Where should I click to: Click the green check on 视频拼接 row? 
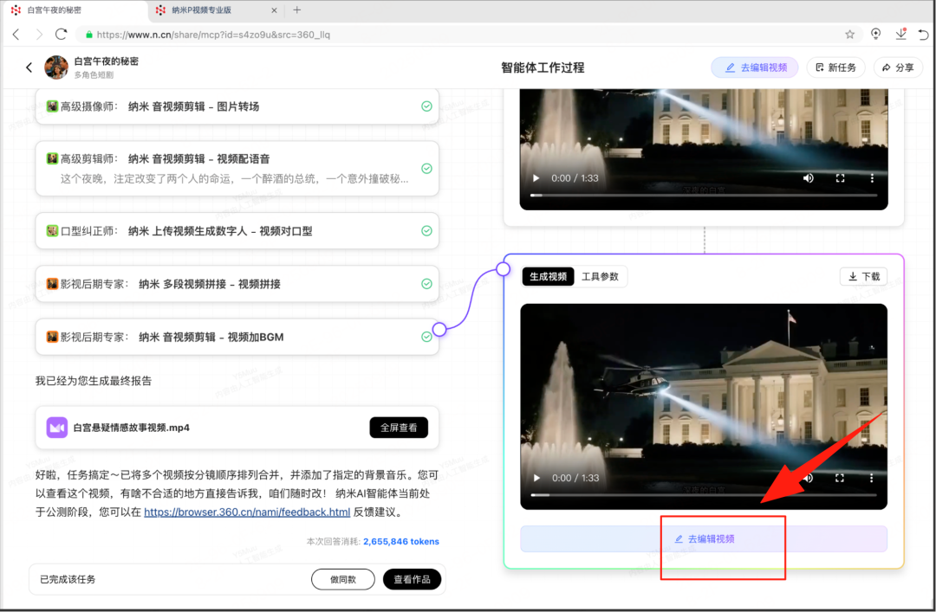tap(426, 284)
